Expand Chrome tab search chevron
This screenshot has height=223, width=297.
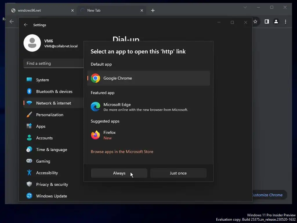[245, 7]
